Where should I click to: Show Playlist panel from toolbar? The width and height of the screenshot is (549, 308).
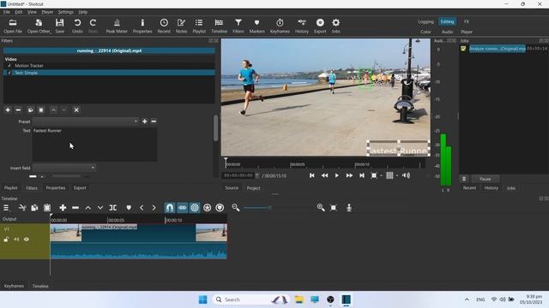coord(199,27)
